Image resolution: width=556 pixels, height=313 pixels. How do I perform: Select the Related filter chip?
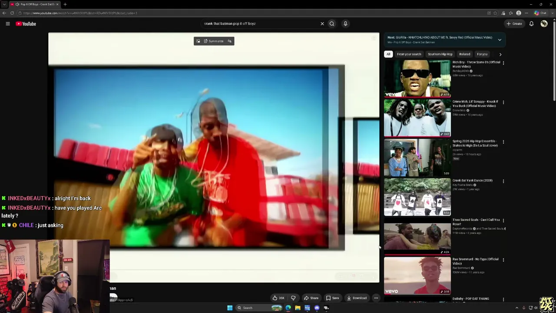point(464,54)
